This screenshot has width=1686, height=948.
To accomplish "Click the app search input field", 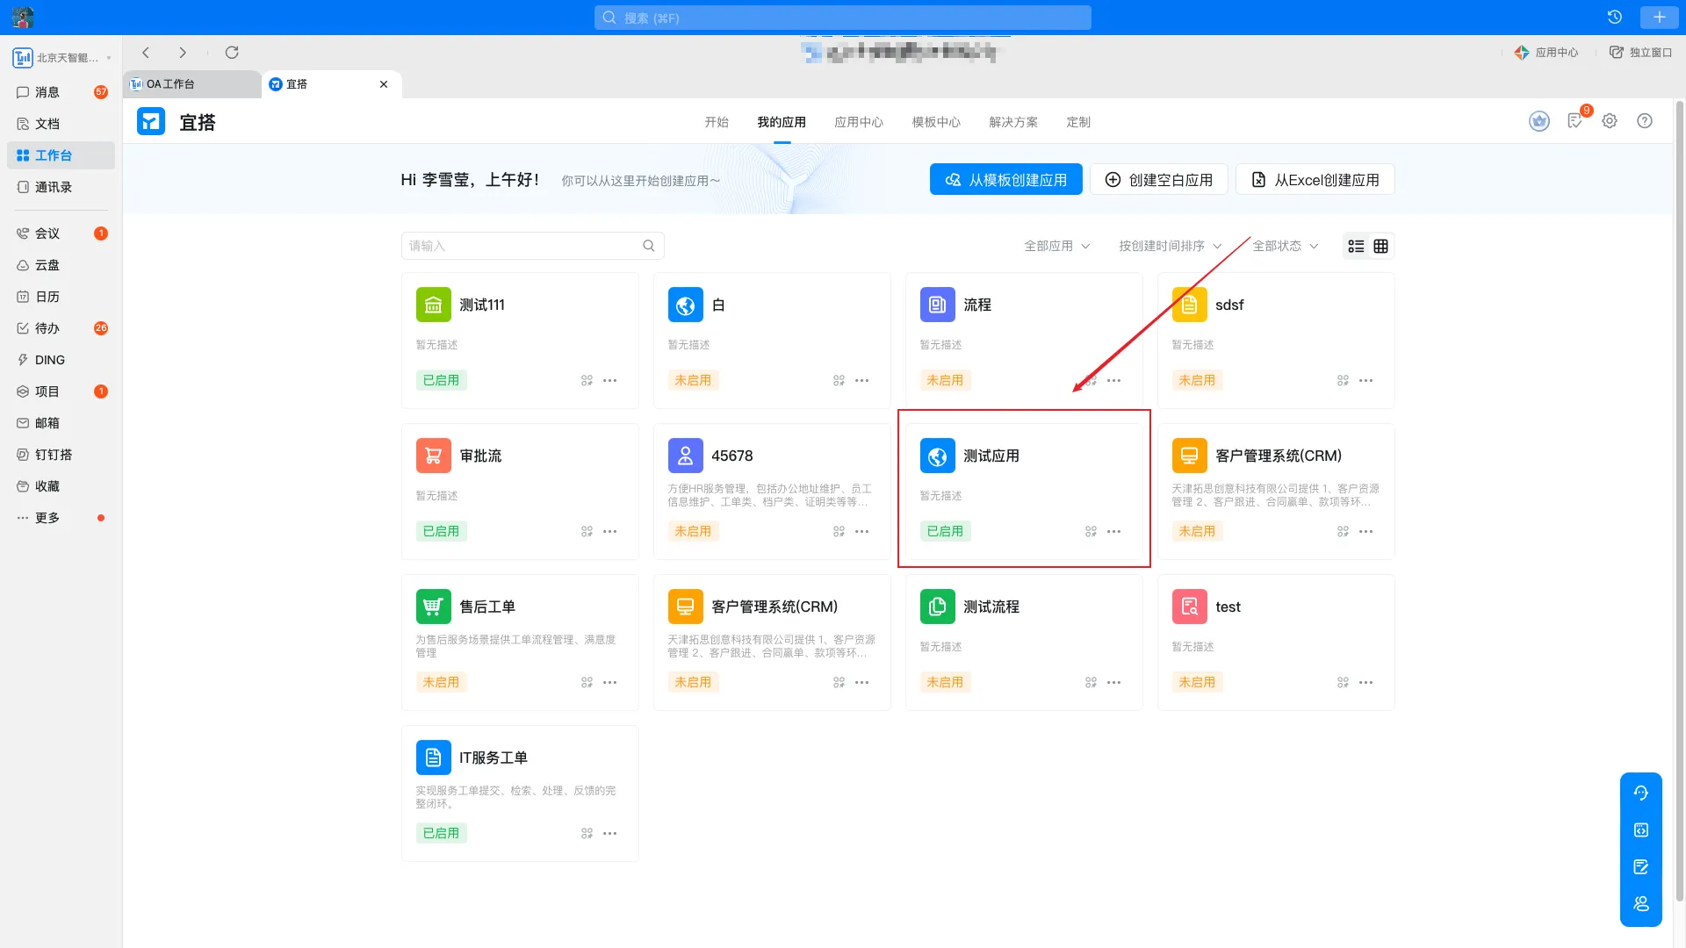I will point(522,246).
